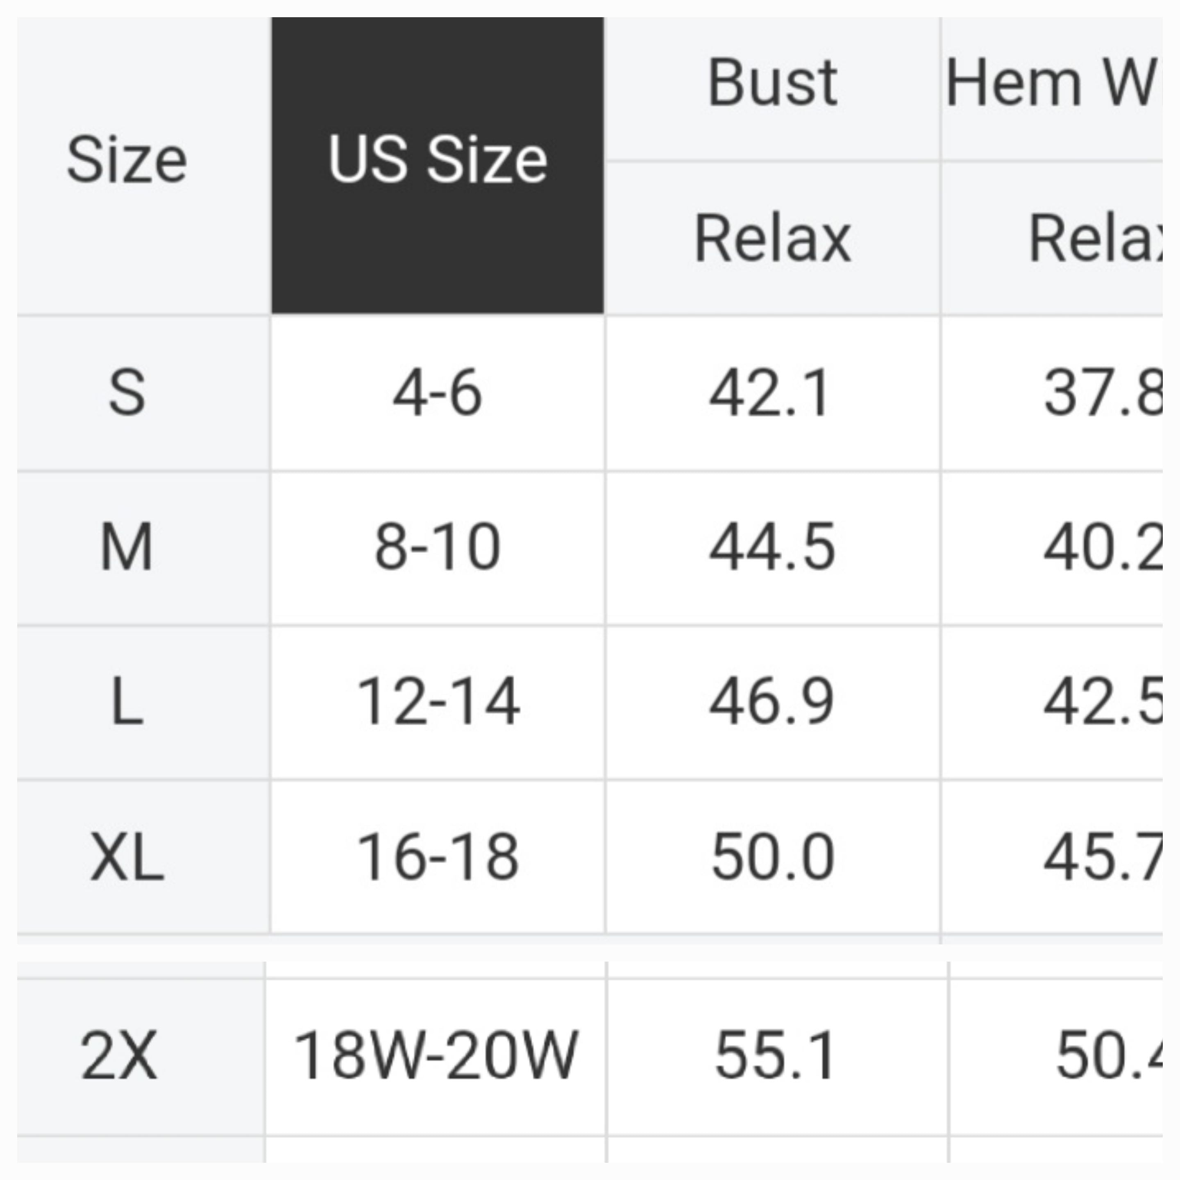Image resolution: width=1180 pixels, height=1180 pixels.
Task: Click the partially visible Hem column header
Action: 1051,84
